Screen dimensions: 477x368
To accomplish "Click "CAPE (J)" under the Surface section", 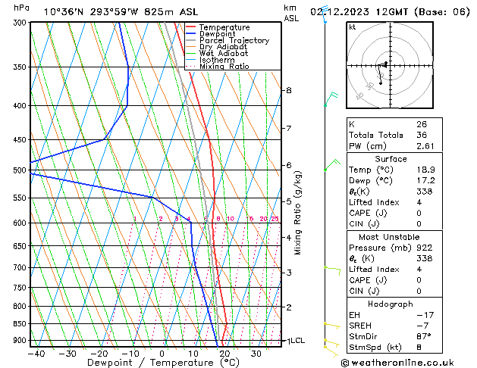I will pyautogui.click(x=368, y=213).
